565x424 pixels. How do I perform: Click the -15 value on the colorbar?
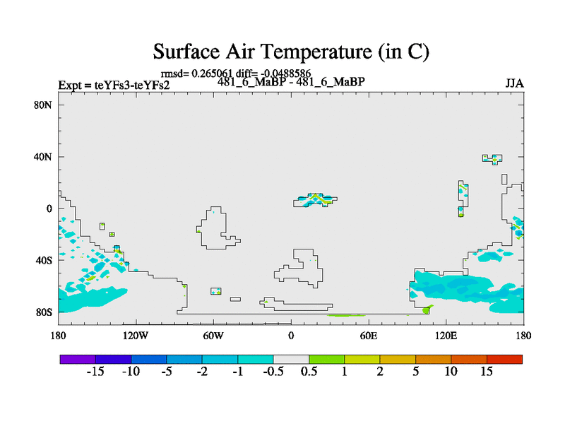coord(95,373)
